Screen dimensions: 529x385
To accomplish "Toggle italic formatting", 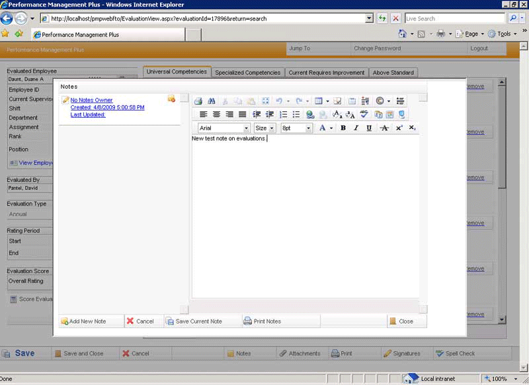I will [x=356, y=128].
